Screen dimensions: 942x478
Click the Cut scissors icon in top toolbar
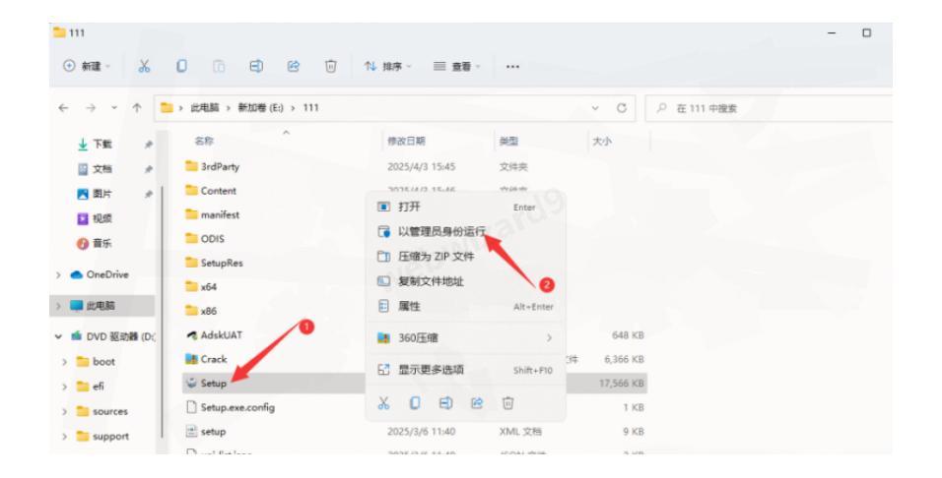coord(144,66)
